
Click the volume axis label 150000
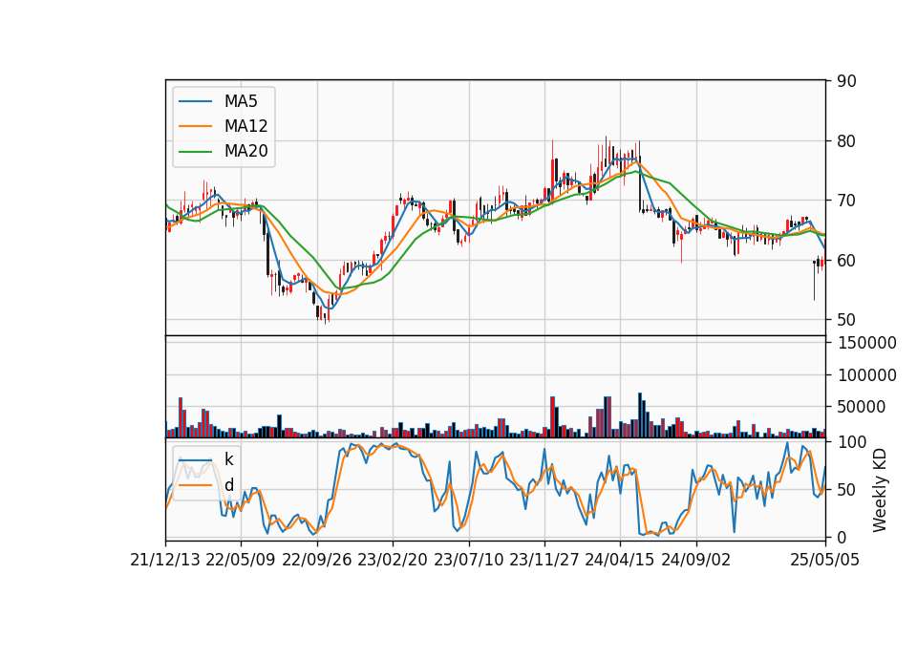(866, 343)
